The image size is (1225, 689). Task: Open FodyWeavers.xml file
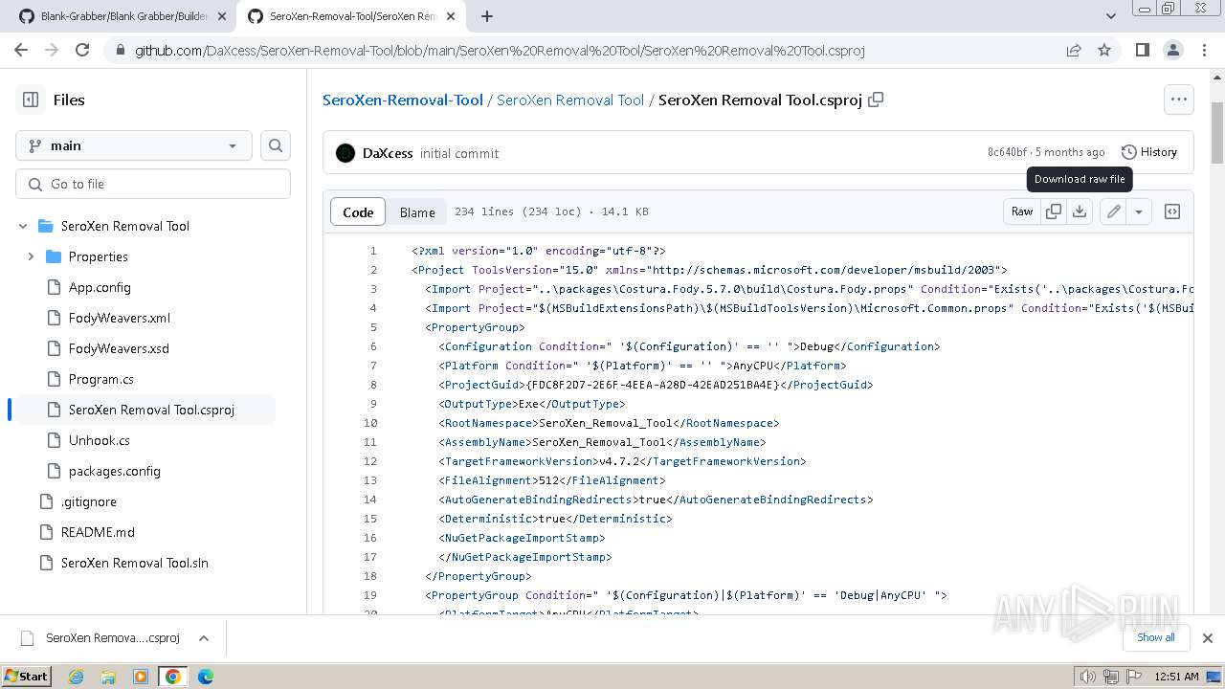(x=120, y=318)
